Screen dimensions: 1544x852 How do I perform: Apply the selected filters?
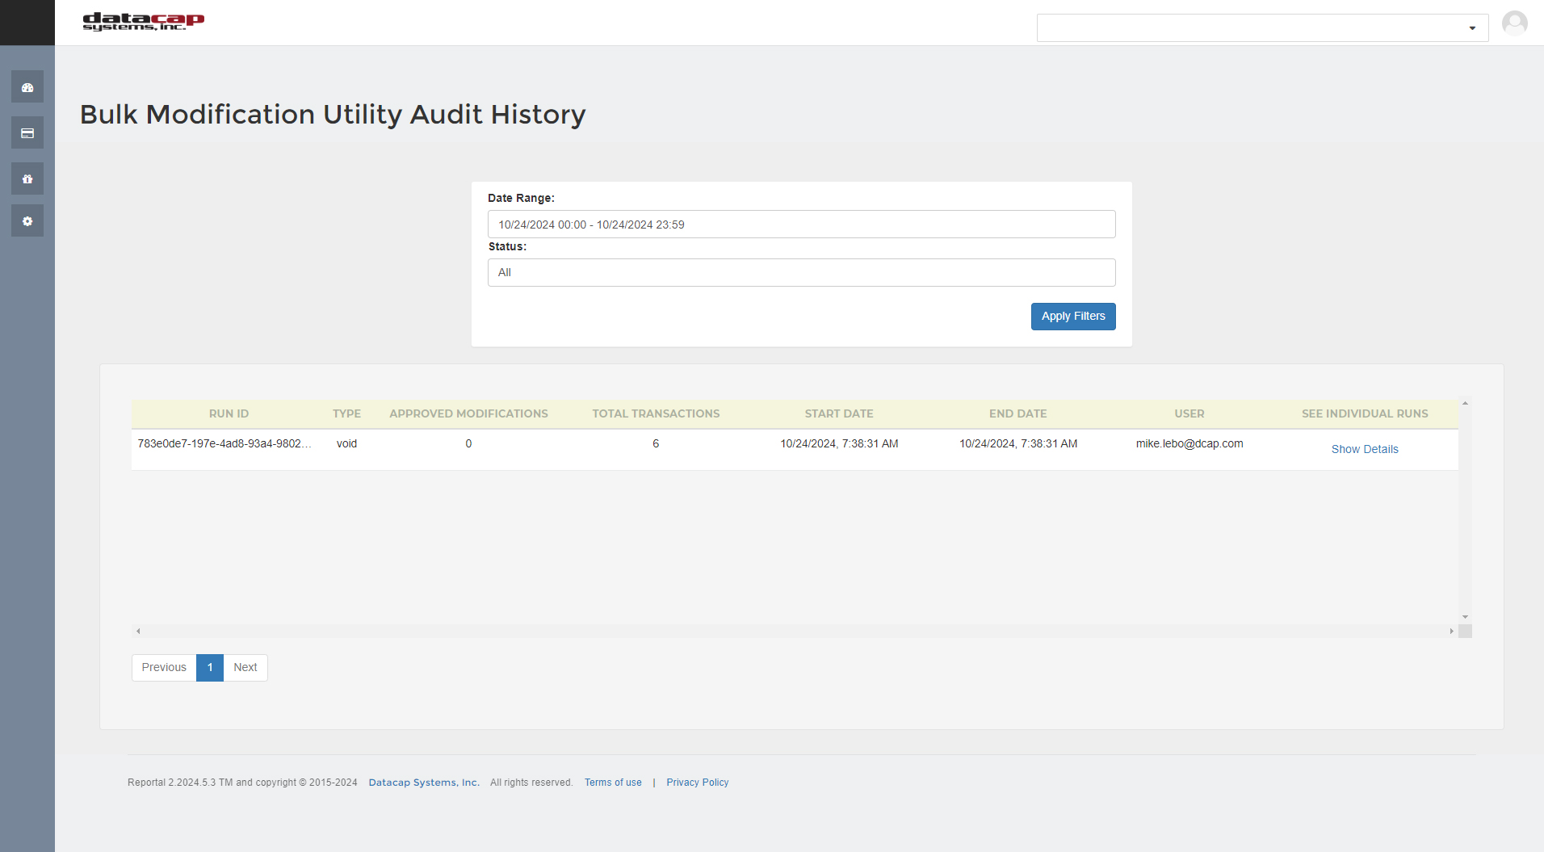click(1072, 317)
